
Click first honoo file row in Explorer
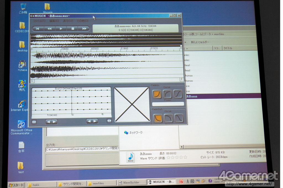coord(189,76)
